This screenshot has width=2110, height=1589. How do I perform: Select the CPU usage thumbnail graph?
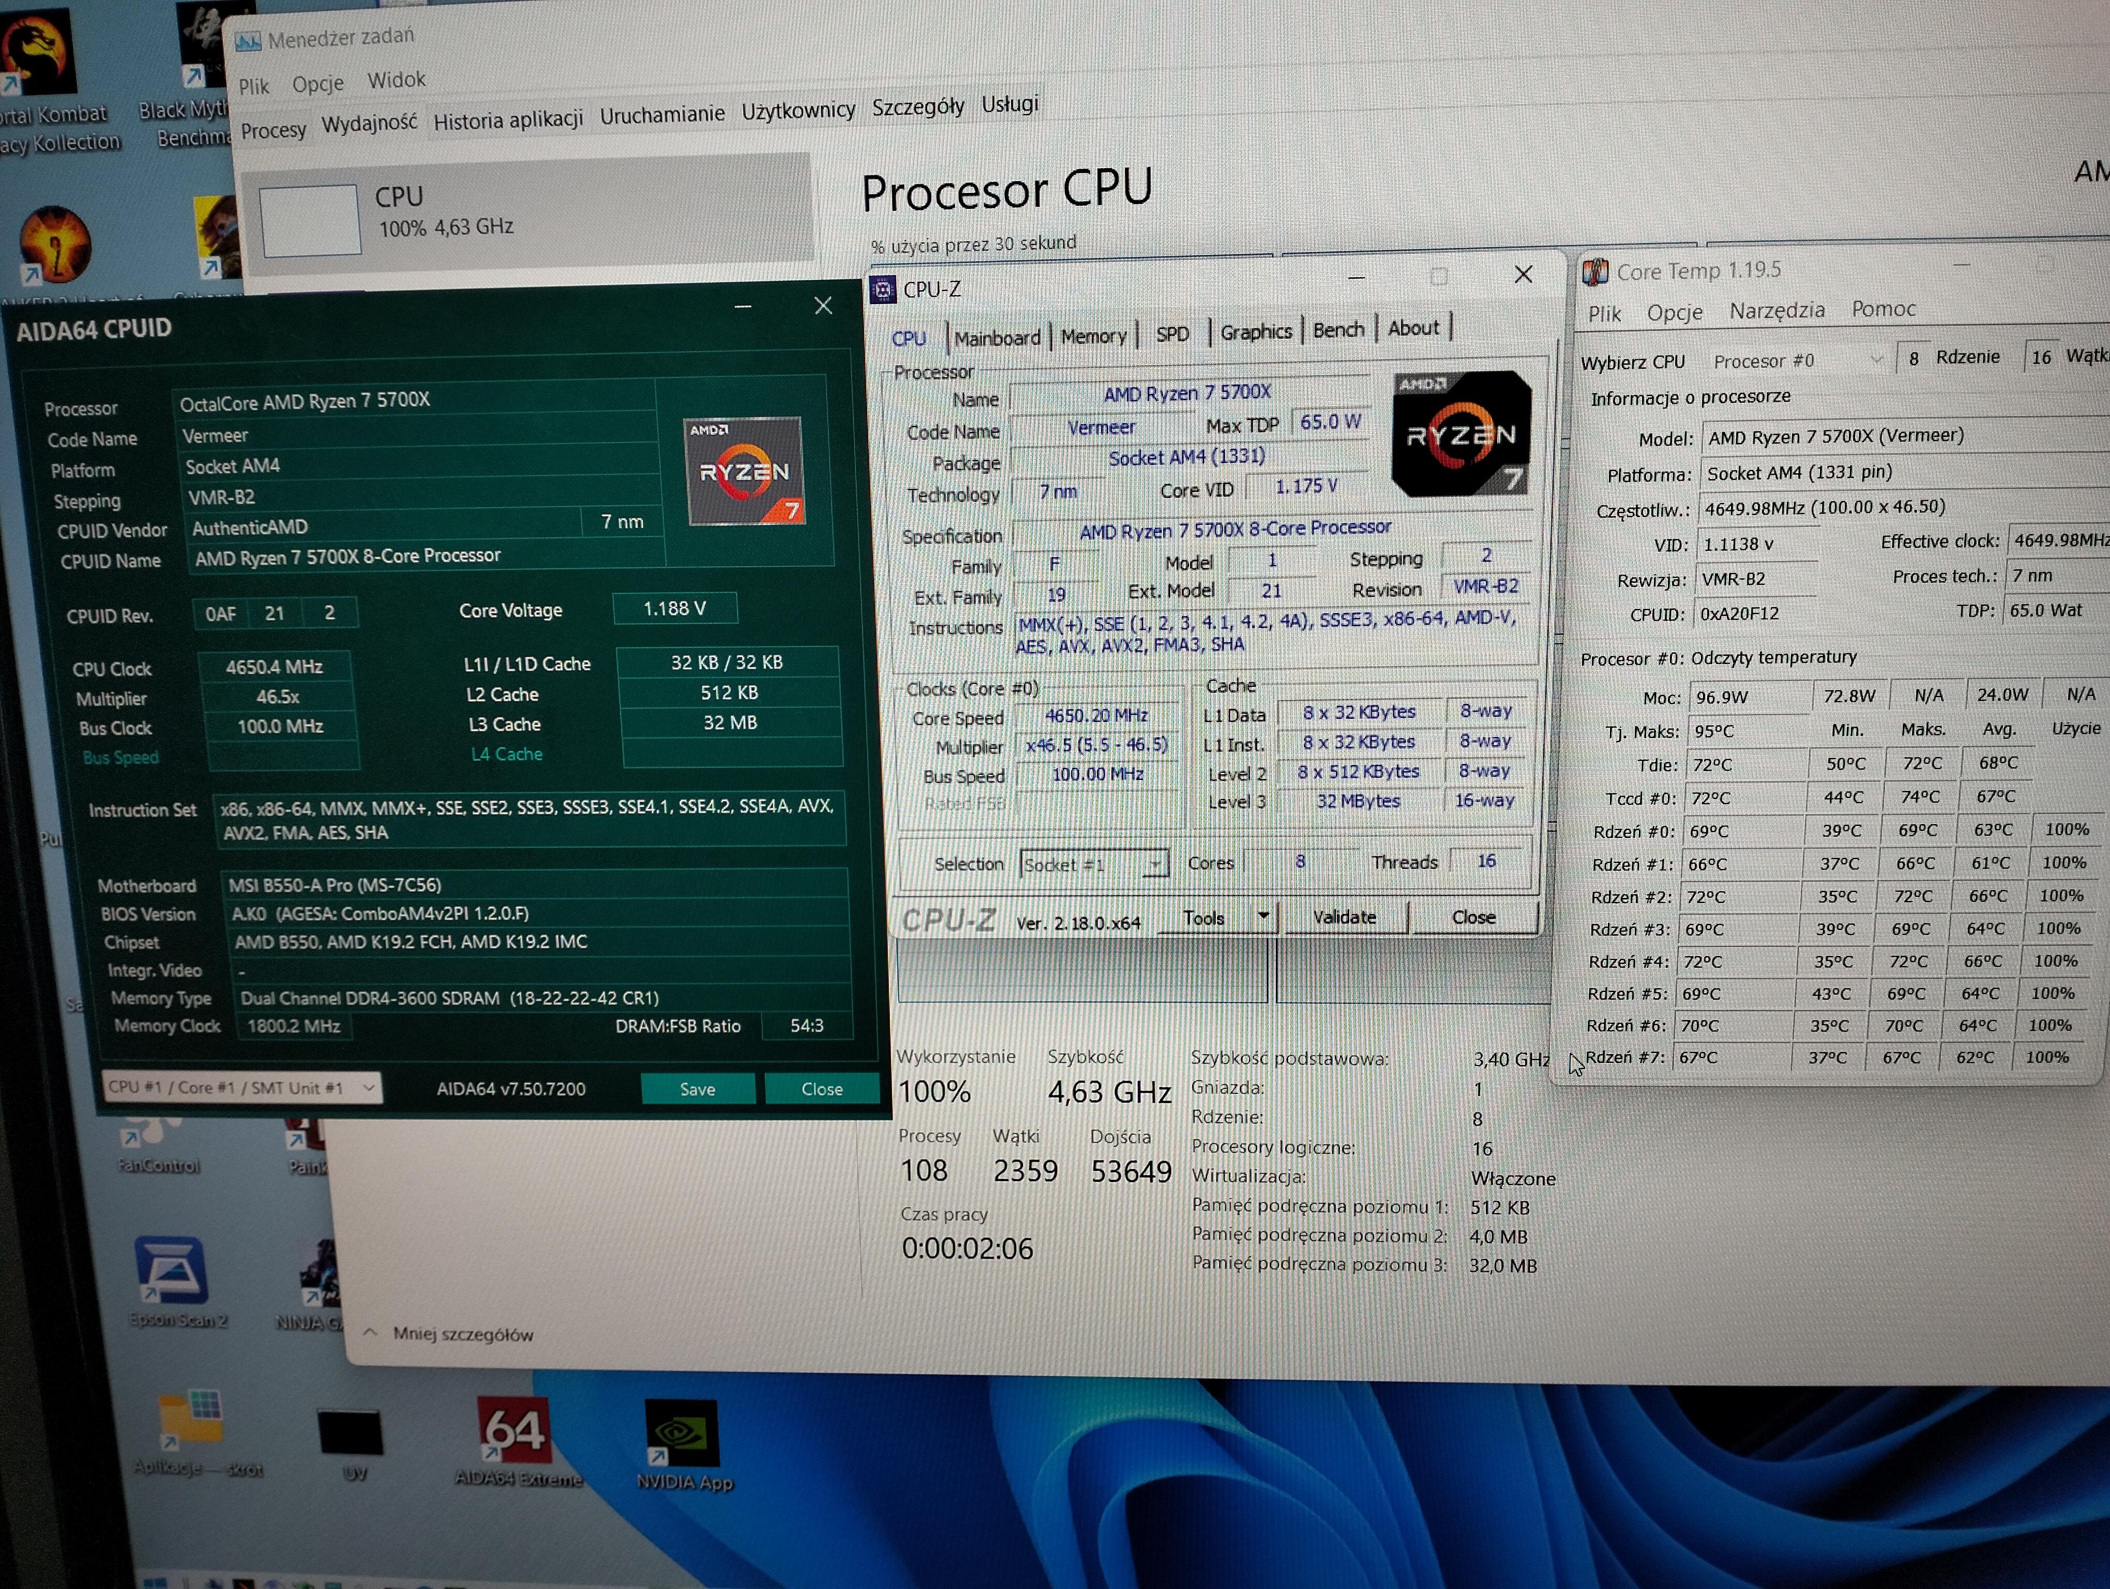(311, 220)
